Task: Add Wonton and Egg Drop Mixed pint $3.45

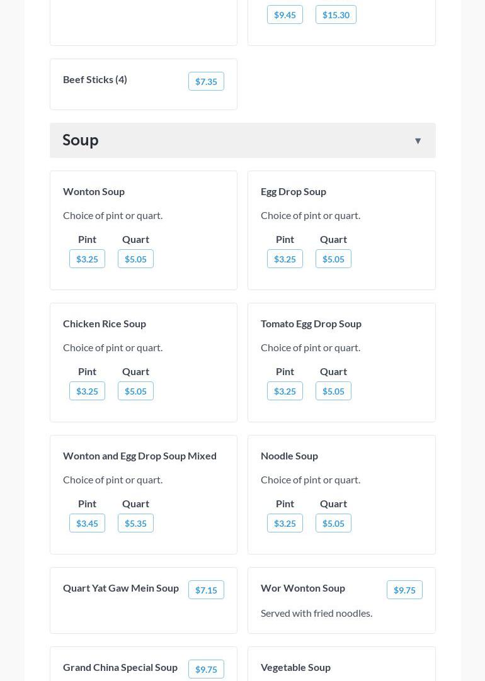Action: (x=87, y=524)
